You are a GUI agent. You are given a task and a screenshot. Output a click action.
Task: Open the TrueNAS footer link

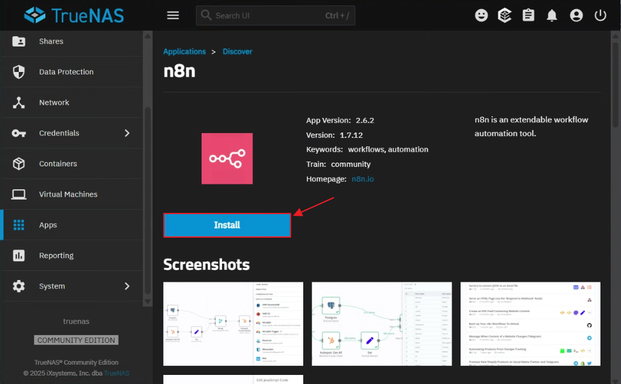[x=116, y=373]
